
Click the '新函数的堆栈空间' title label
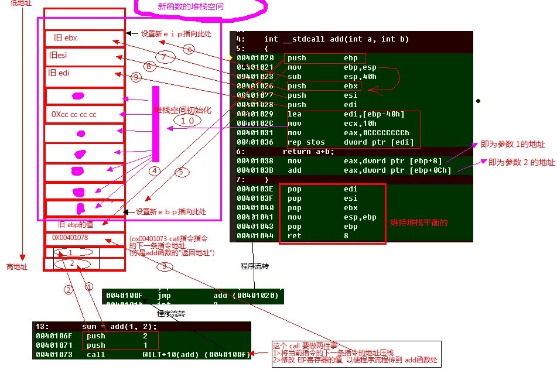click(190, 6)
